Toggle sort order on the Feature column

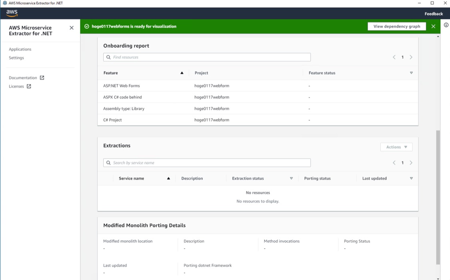182,73
